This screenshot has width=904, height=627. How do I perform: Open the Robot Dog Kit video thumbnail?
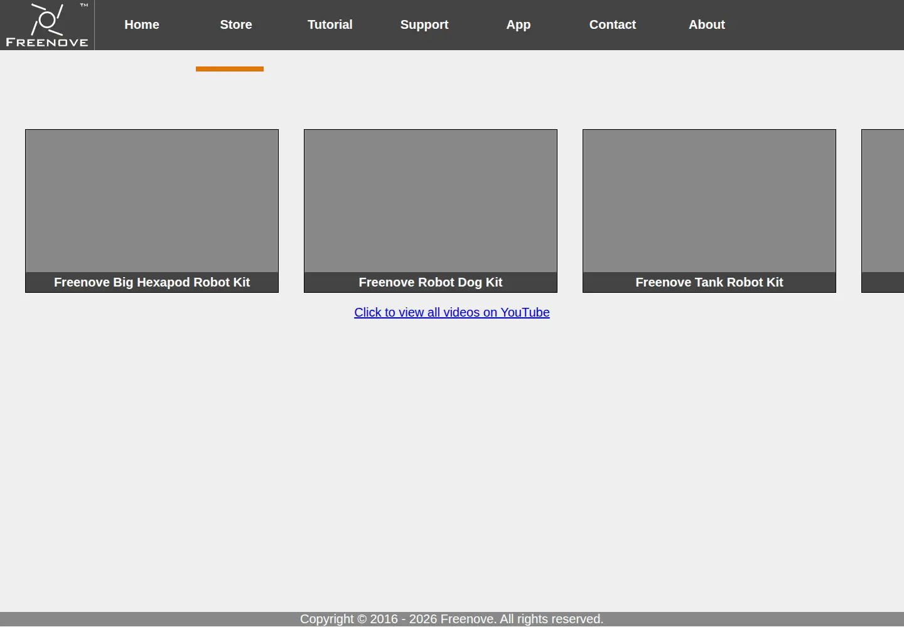point(431,201)
